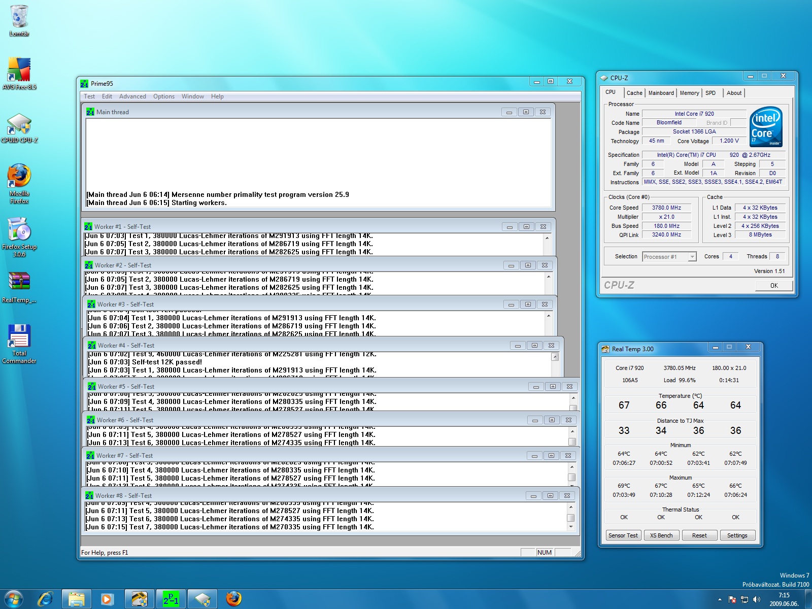Launch CPUID CPU-Z desktop shortcut
The height and width of the screenshot is (609, 812).
(19, 128)
